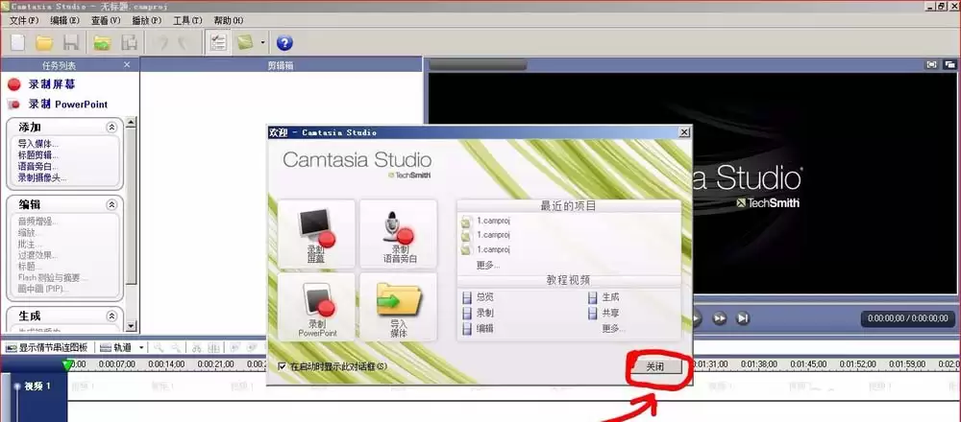Open the 总览 tutorial video
The image size is (961, 422).
tap(478, 297)
